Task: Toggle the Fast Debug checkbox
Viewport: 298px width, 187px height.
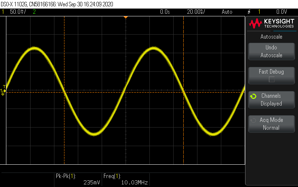Action: (x=272, y=79)
